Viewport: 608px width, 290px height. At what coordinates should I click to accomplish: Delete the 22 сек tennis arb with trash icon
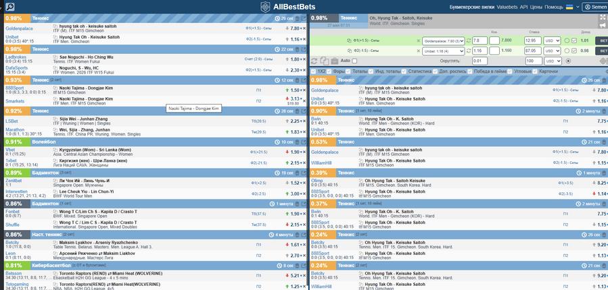click(298, 49)
